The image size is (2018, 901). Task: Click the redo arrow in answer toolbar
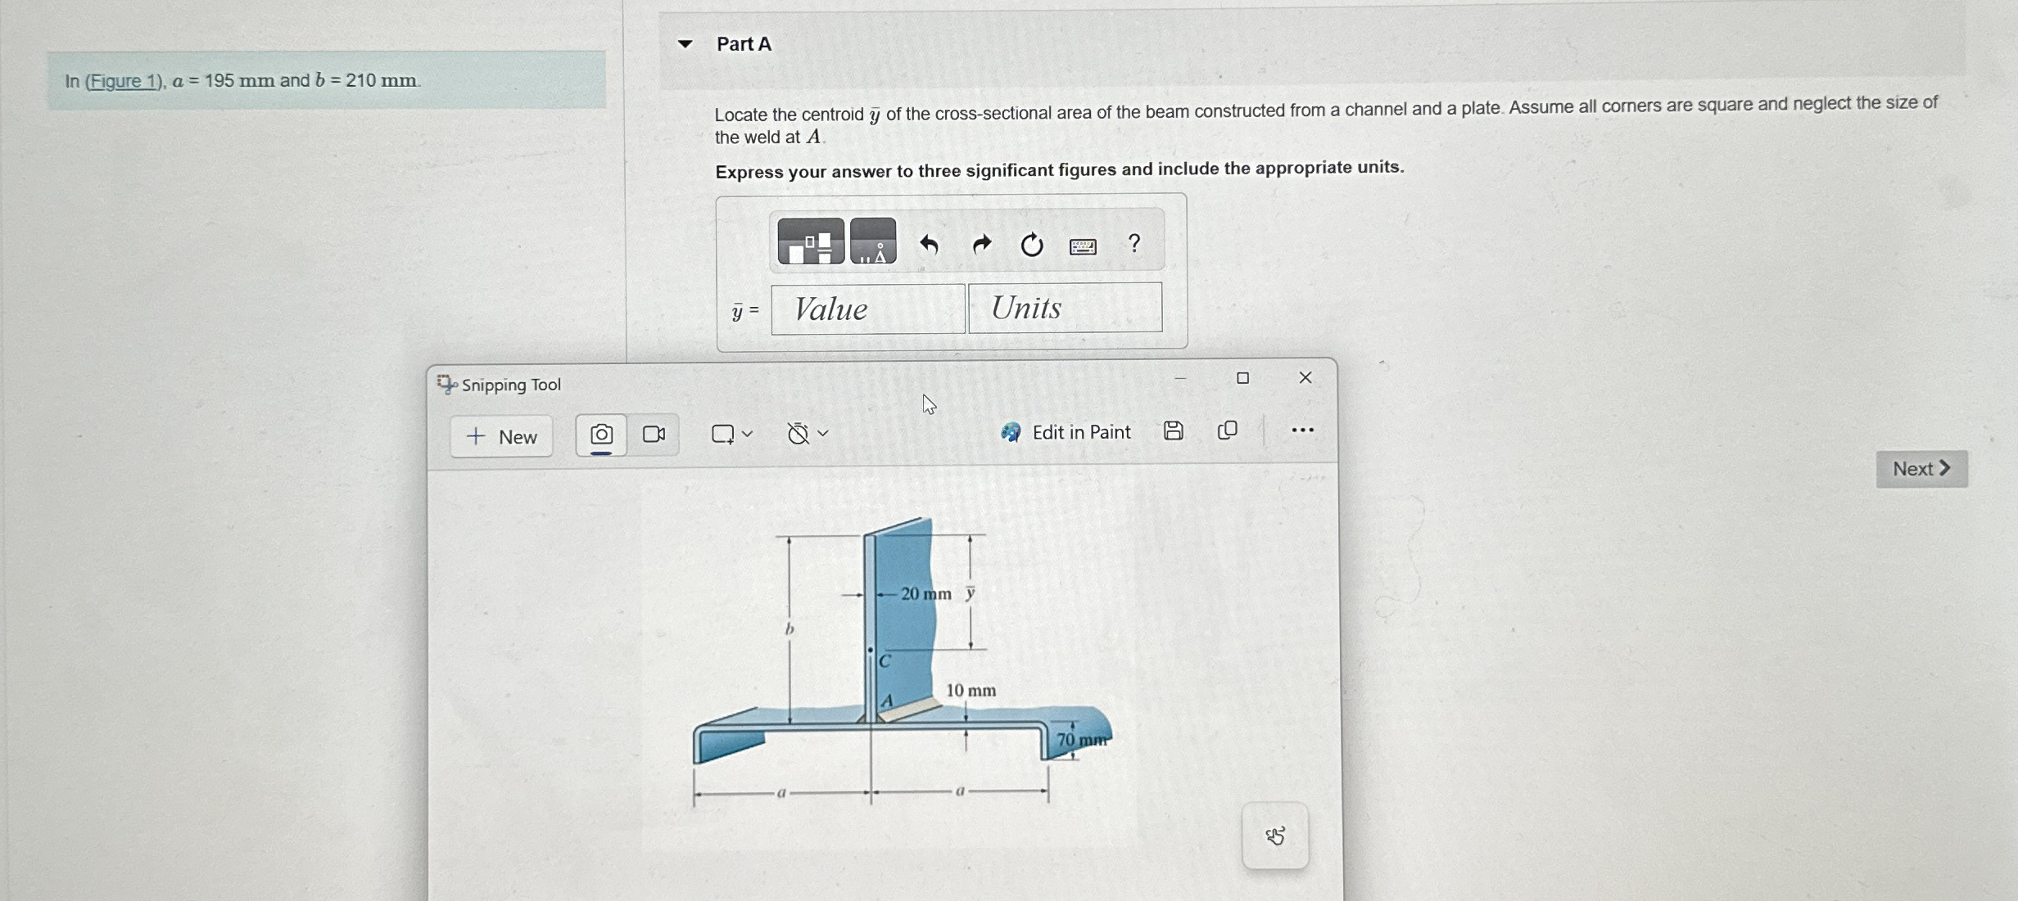click(981, 245)
